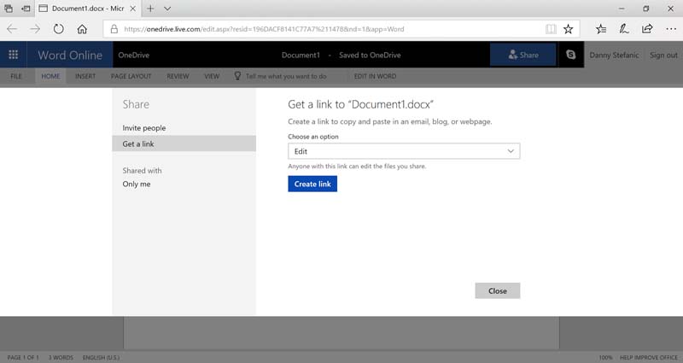Click the Share button in header
The height and width of the screenshot is (363, 683).
[x=523, y=55]
